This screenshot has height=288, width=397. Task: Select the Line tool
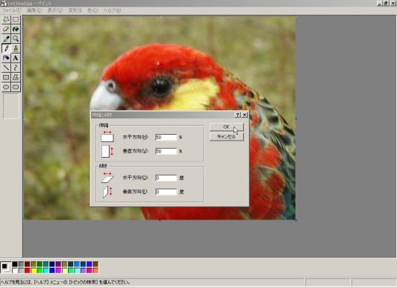click(x=6, y=68)
